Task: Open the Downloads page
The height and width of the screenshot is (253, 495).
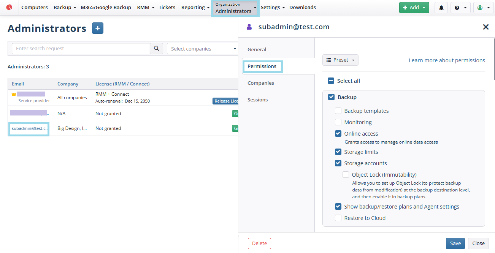Action: tap(303, 8)
